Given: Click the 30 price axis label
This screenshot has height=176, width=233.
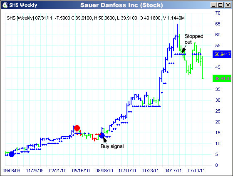Looking at the screenshot, I should point(218,100).
